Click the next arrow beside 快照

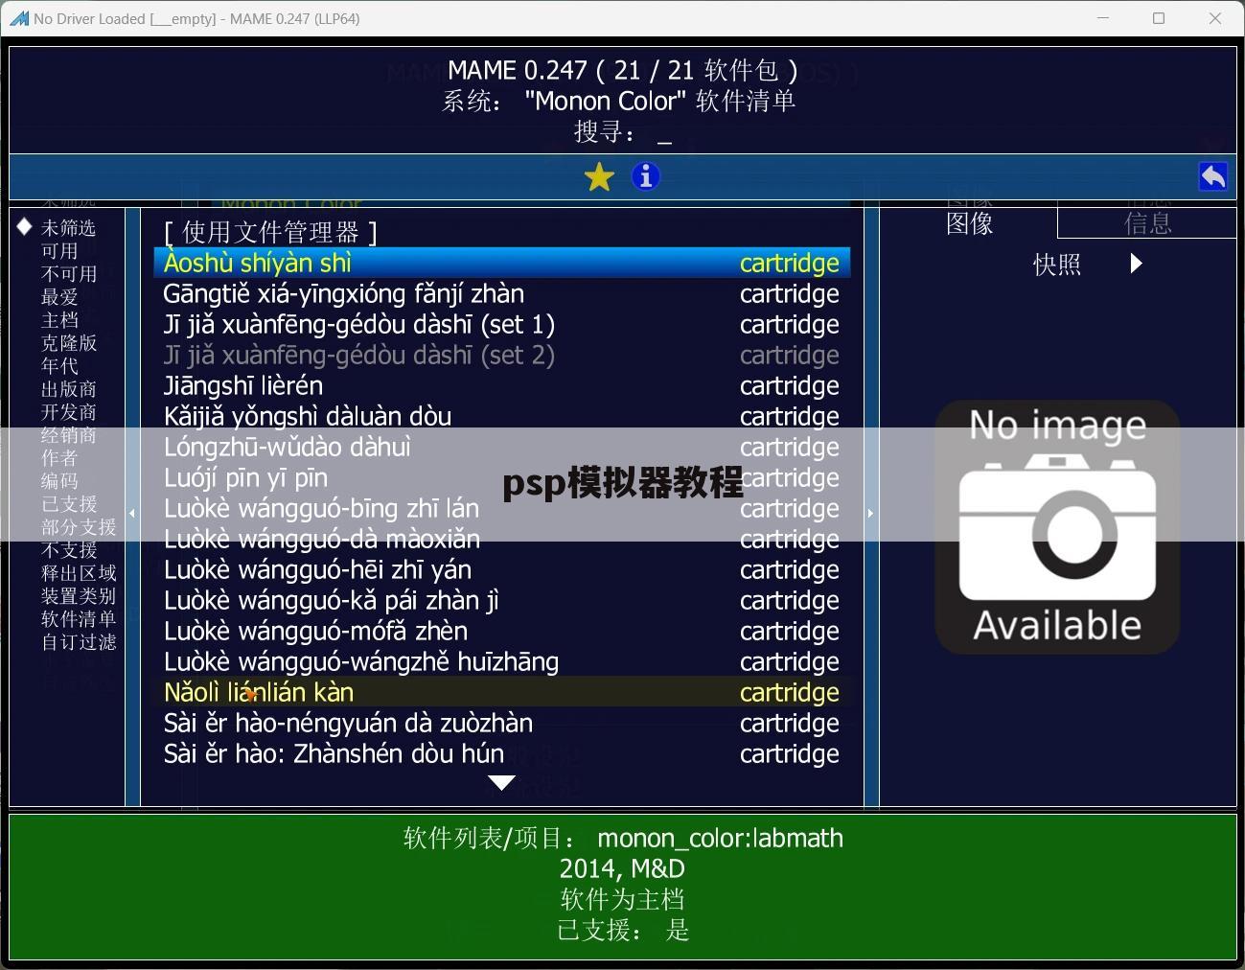[x=1137, y=263]
